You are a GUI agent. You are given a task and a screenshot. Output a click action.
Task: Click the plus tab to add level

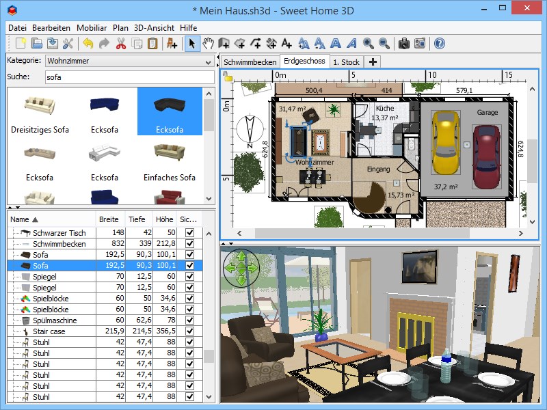point(373,61)
